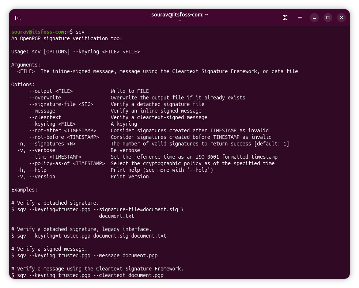Click '[default: 1]' text

[272, 144]
